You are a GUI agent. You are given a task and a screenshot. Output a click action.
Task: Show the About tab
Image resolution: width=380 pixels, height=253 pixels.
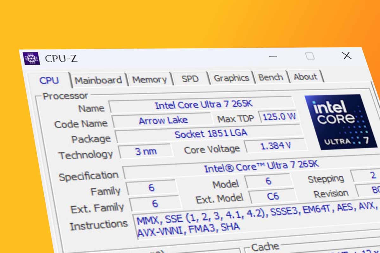pos(305,77)
